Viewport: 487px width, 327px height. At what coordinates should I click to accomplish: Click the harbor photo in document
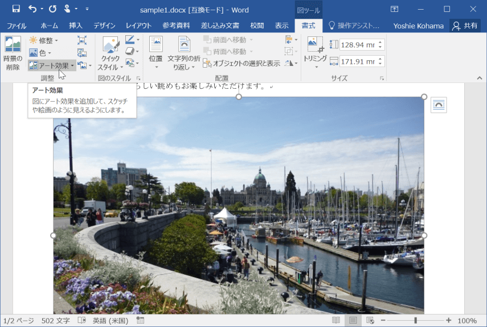[239, 205]
